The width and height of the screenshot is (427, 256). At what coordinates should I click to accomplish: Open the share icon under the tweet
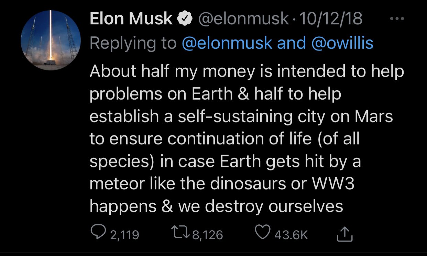(345, 234)
